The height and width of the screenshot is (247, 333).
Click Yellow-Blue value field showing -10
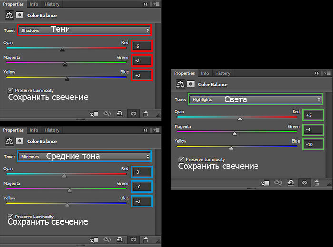click(x=313, y=144)
